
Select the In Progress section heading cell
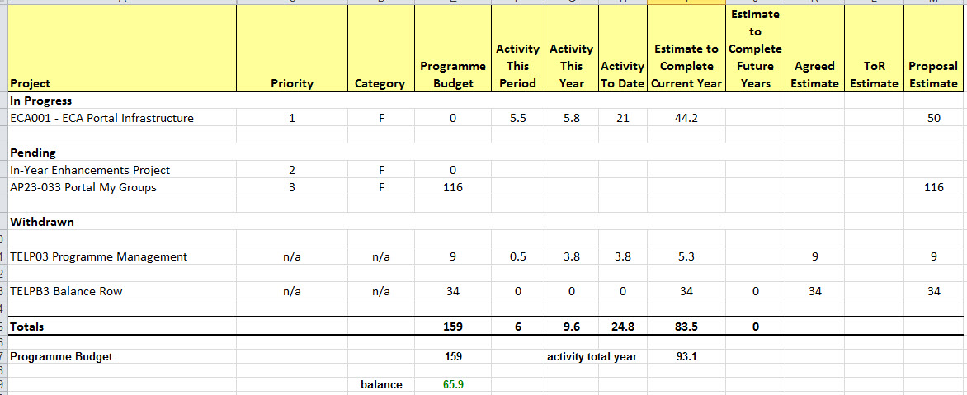(x=40, y=101)
